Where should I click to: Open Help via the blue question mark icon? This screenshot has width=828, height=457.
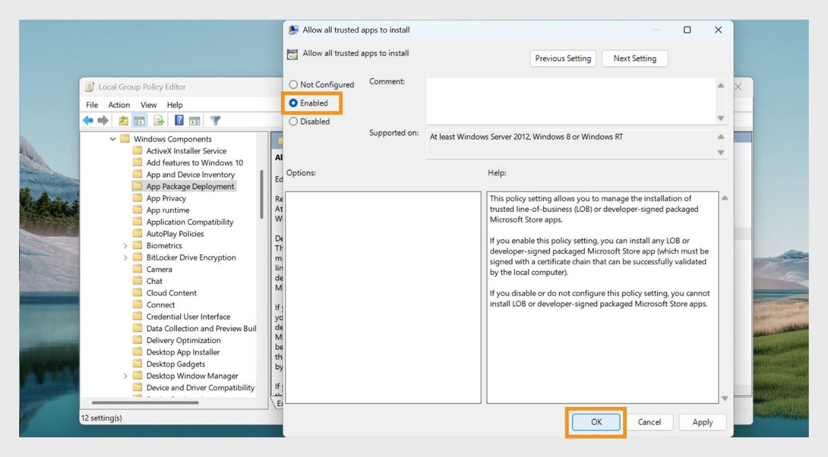coord(179,121)
